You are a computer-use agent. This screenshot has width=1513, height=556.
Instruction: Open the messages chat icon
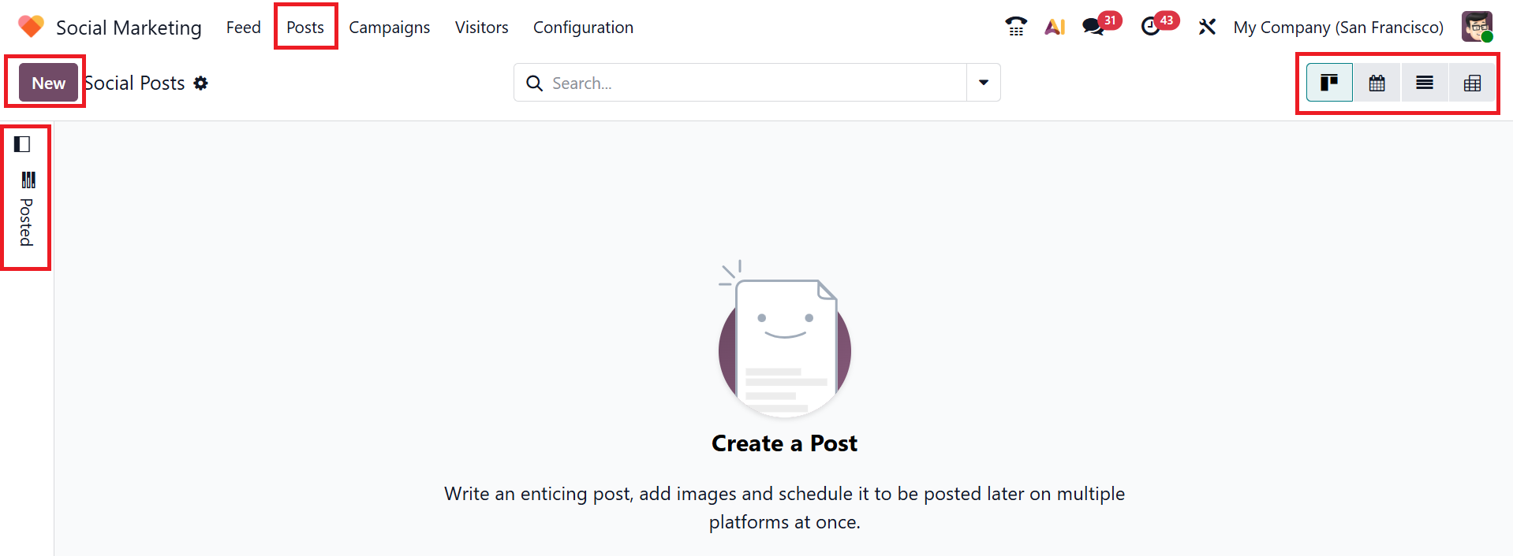(1093, 27)
